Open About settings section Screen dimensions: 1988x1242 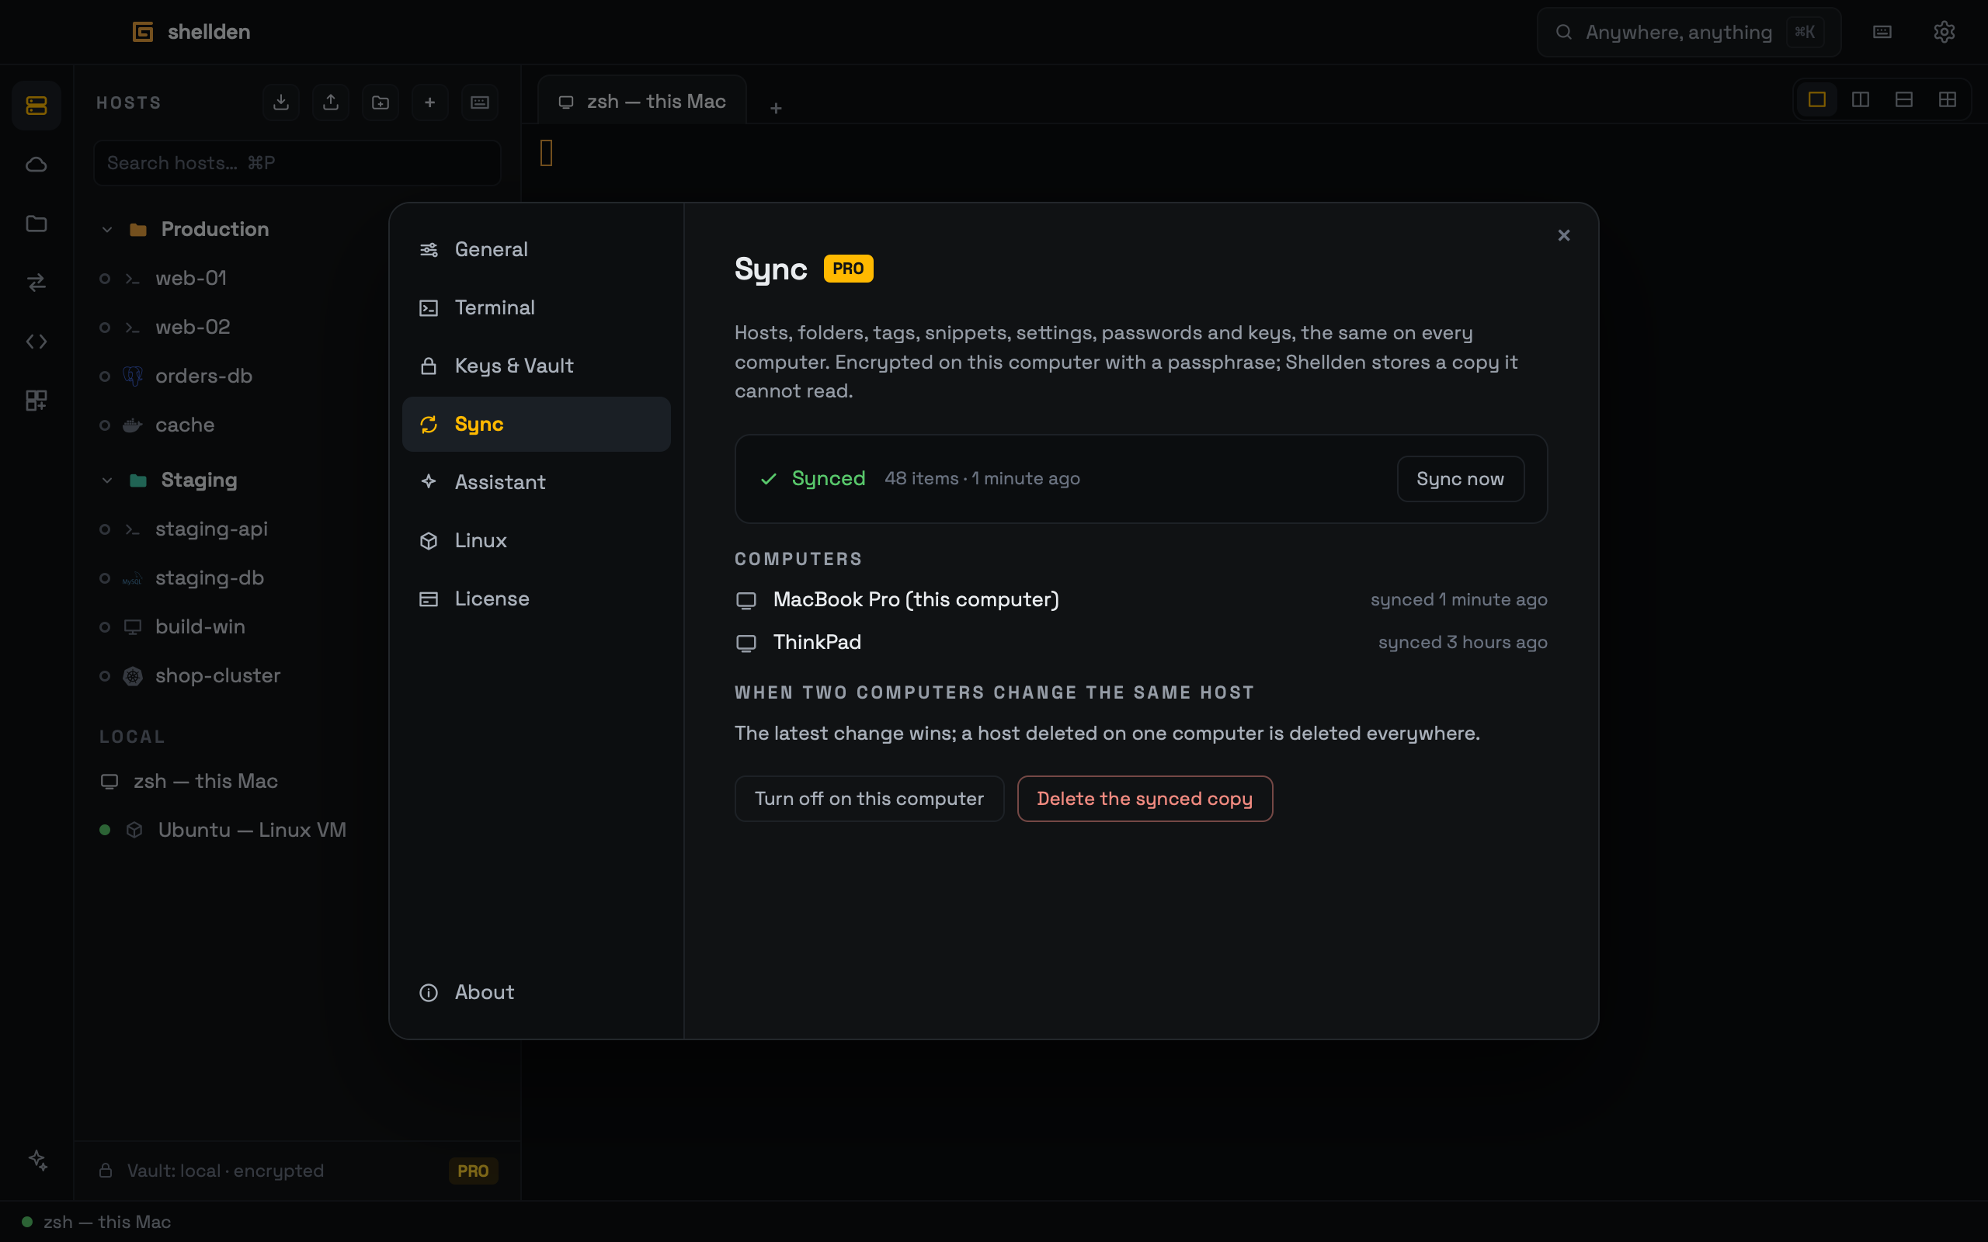pyautogui.click(x=537, y=992)
